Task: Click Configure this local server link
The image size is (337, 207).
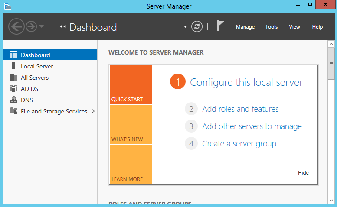Action: coord(246,82)
